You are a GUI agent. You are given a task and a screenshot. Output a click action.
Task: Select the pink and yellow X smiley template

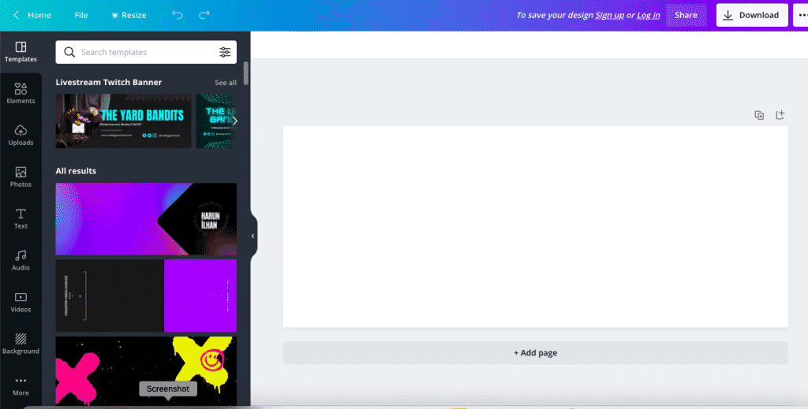click(146, 370)
